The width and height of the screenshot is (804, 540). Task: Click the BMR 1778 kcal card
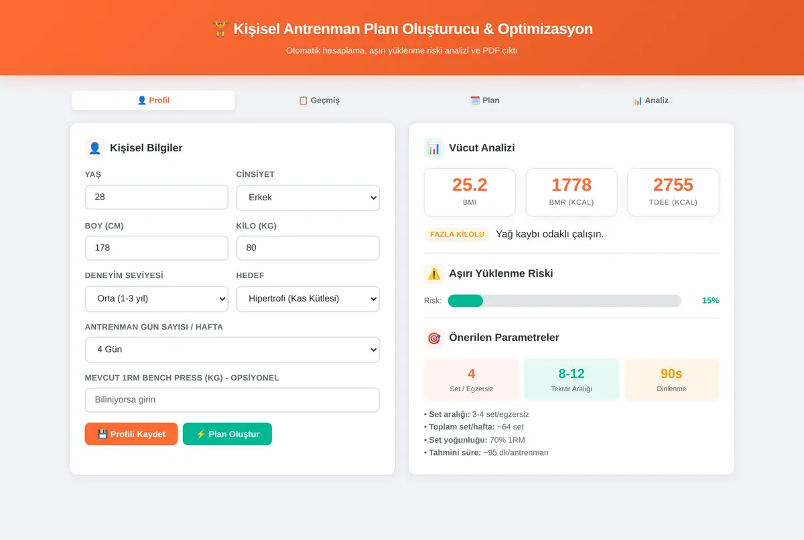tap(572, 192)
